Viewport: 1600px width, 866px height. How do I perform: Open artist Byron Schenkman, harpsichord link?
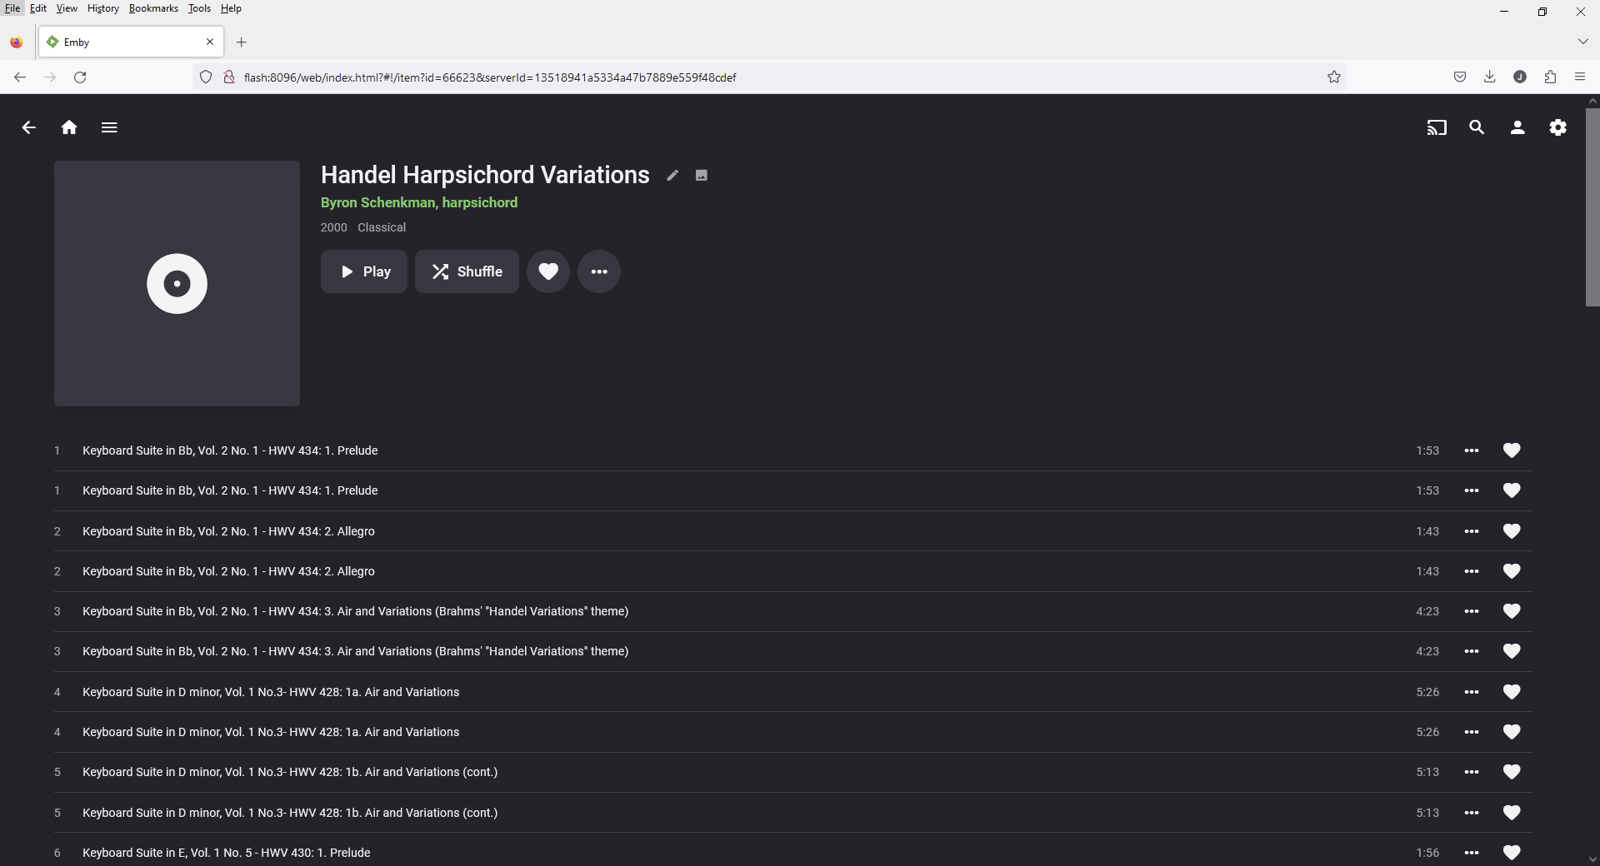tap(419, 202)
